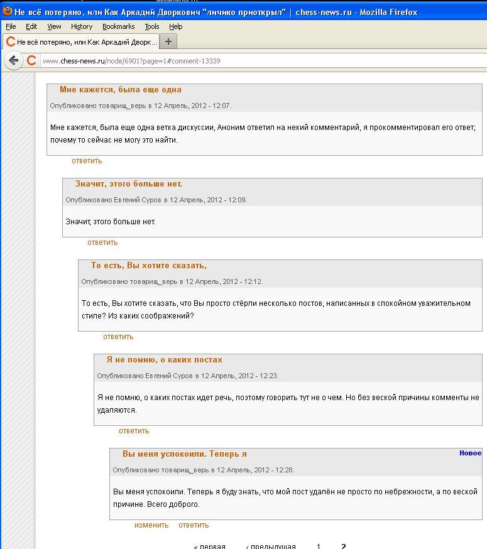Open the History menu
Screen dimensions: 487x549
[x=82, y=26]
